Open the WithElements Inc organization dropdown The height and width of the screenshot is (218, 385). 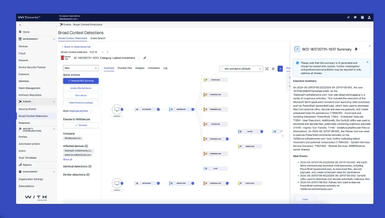[x=69, y=19]
